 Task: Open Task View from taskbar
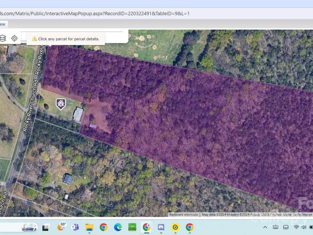coord(46,227)
